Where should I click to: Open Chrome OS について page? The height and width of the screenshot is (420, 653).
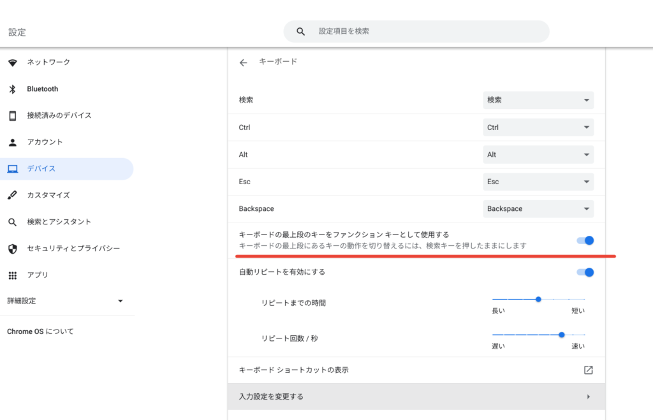pos(40,331)
